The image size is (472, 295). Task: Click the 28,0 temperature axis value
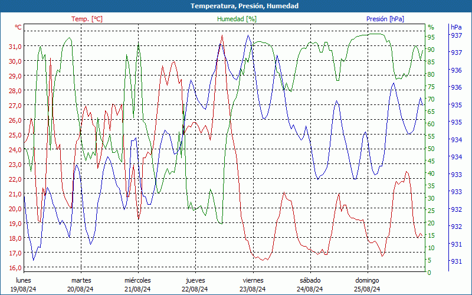[15, 91]
